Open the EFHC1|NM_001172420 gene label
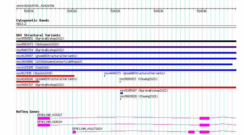The height and width of the screenshot is (135, 244). tap(87, 129)
